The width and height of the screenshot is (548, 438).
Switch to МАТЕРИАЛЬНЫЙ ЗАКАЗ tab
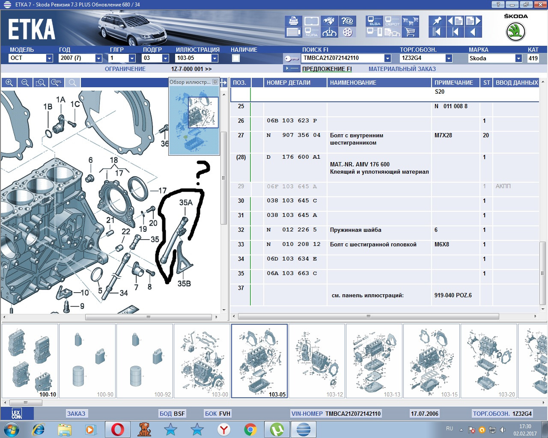402,69
